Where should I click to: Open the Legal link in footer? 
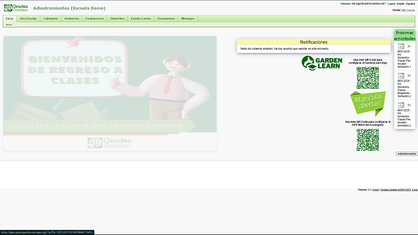376,190
